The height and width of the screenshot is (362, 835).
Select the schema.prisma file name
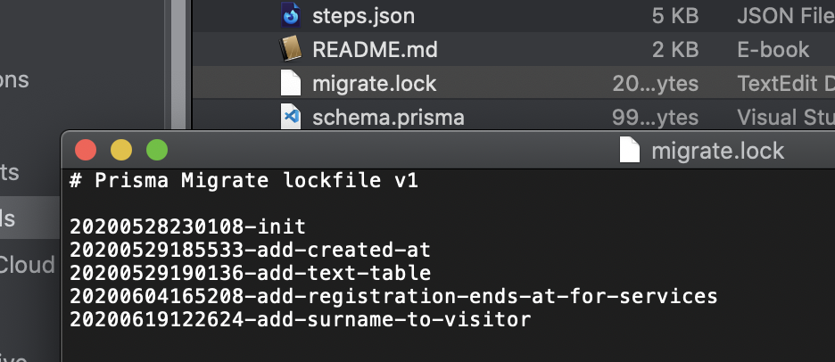coord(388,117)
